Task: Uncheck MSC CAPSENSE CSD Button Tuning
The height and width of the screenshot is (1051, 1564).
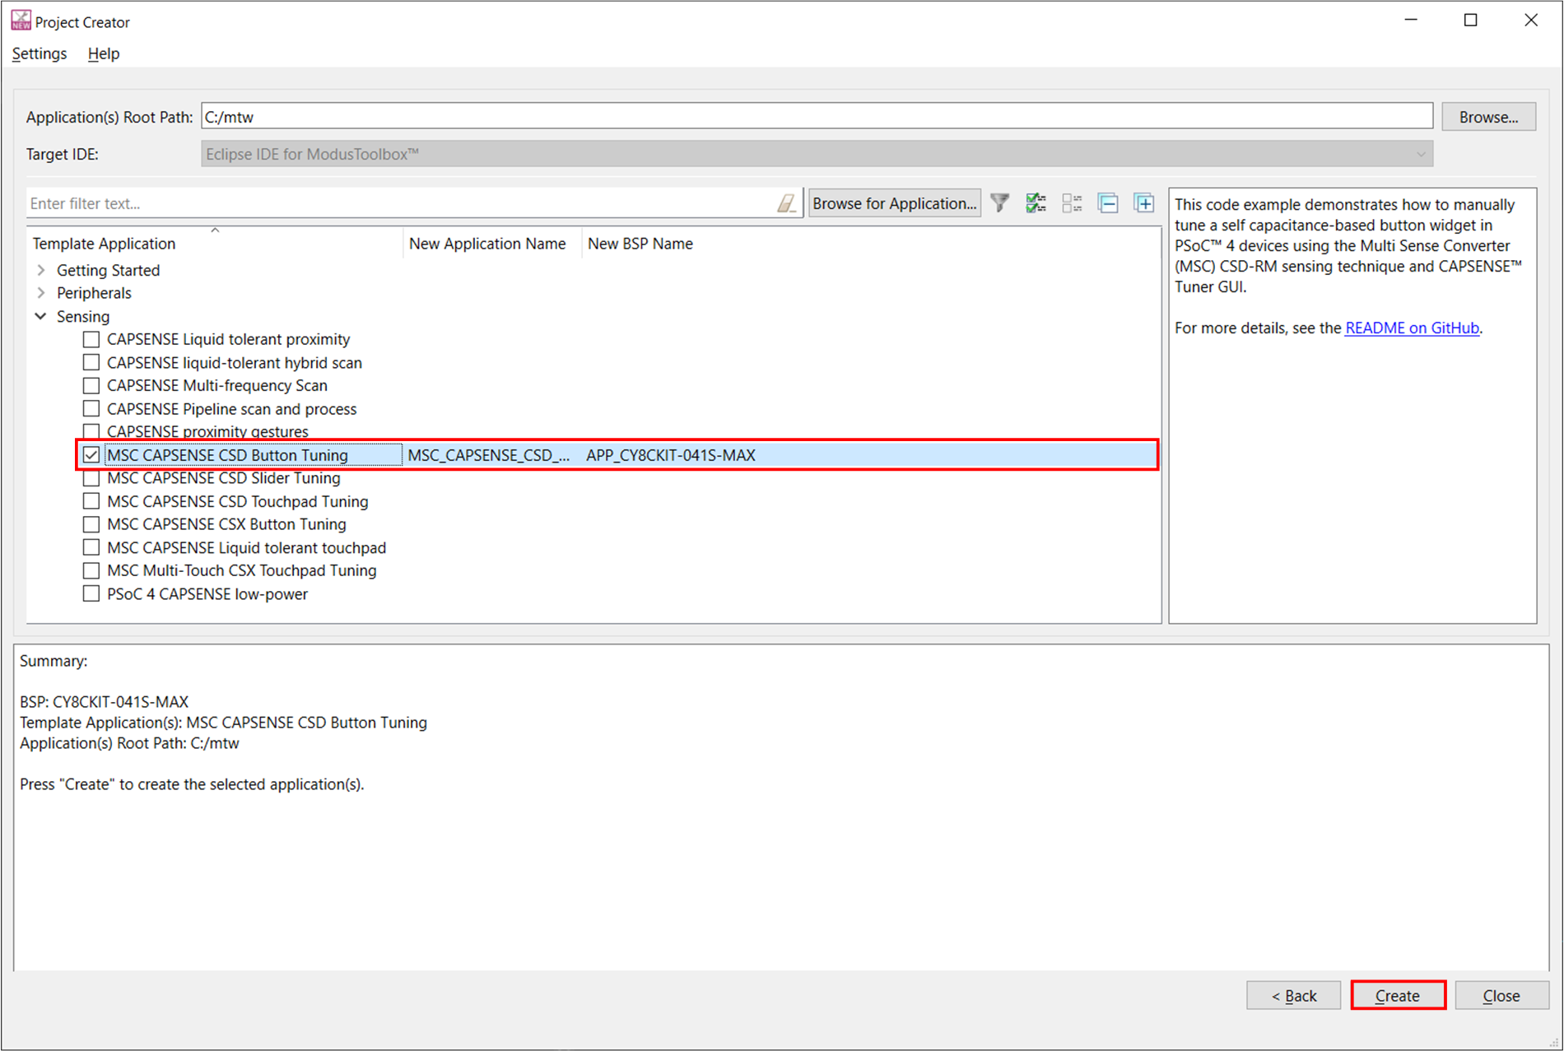Action: pos(91,454)
